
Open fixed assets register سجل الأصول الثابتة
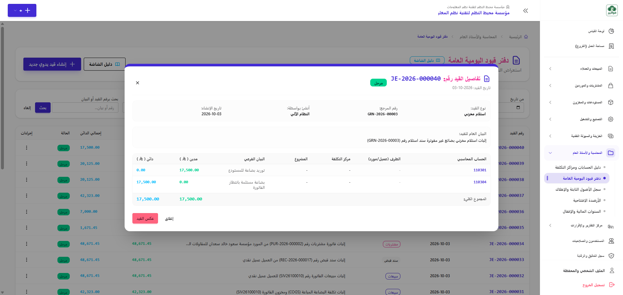578,189
